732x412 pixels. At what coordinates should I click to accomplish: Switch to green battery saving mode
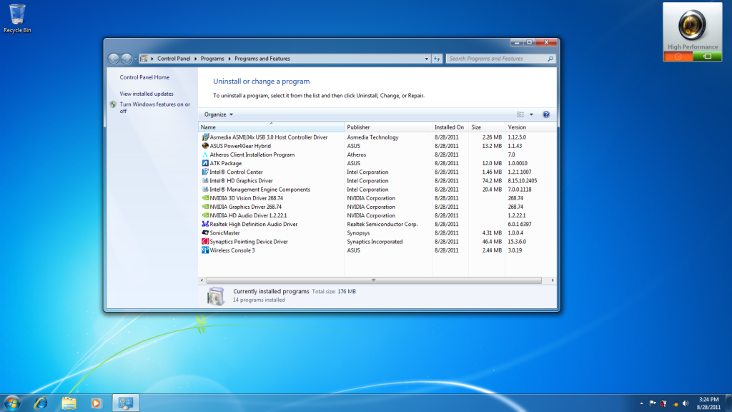coord(708,56)
